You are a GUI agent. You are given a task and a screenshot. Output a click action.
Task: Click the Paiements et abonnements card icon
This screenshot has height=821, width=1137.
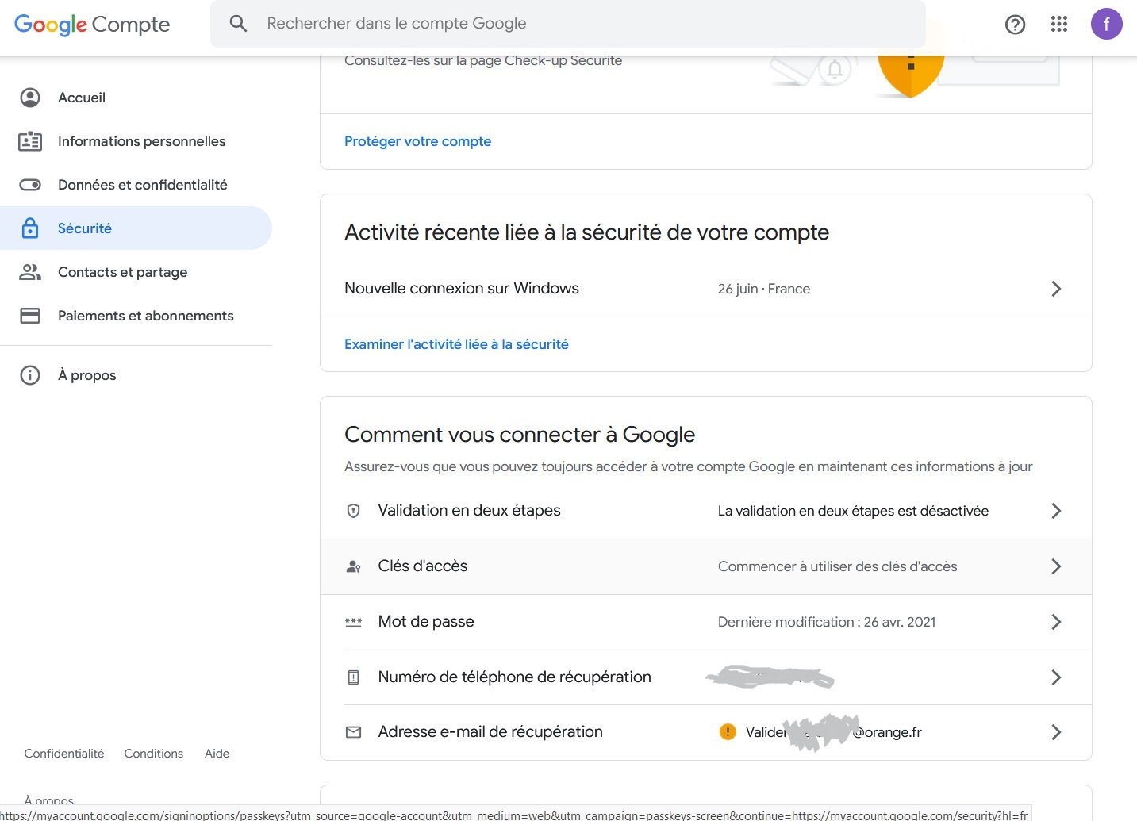(x=30, y=316)
